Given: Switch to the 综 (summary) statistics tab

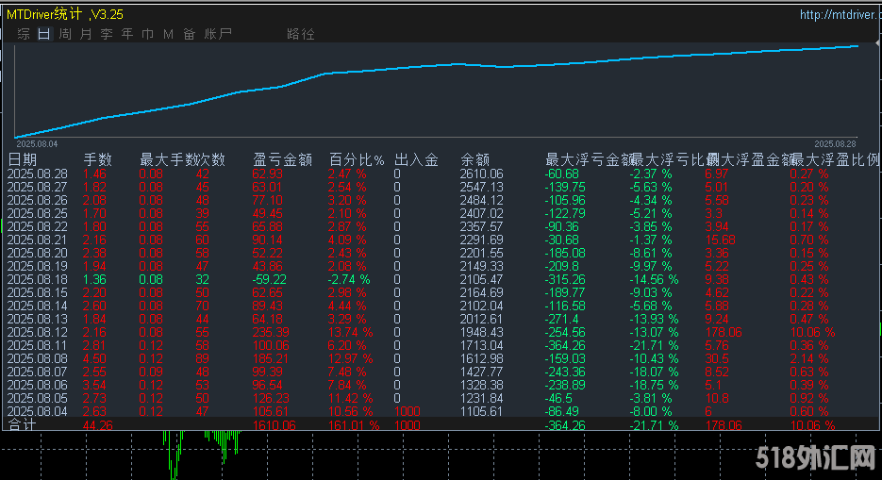Looking at the screenshot, I should click(x=23, y=34).
